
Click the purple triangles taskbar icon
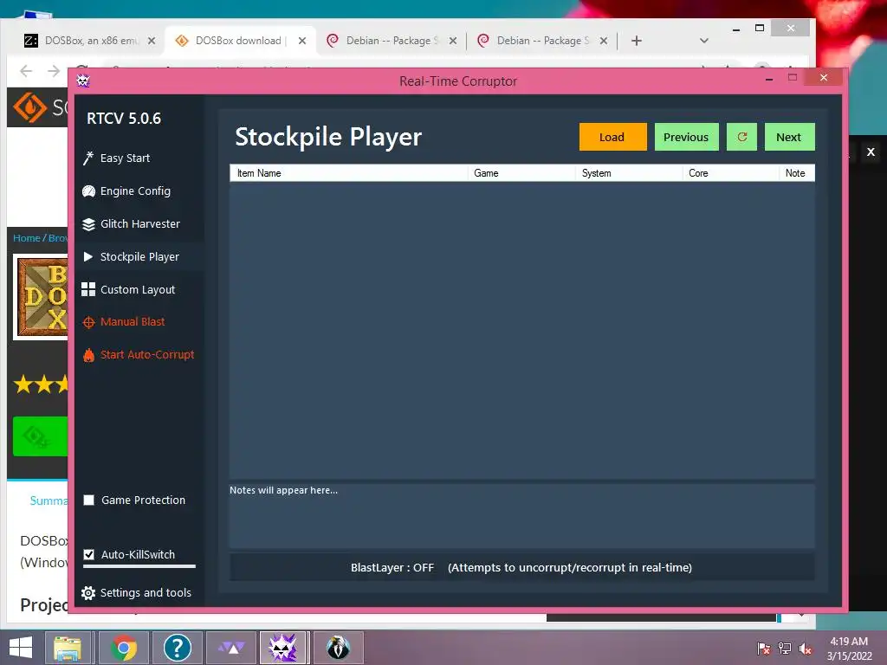click(x=230, y=648)
